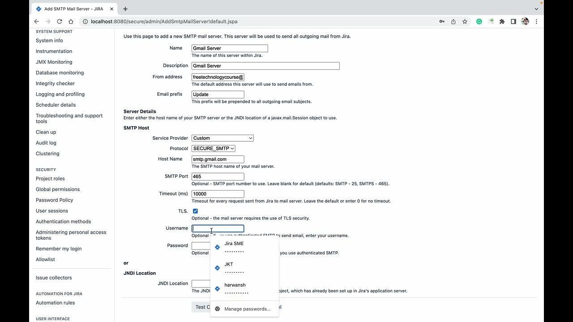573x322 pixels.
Task: Open Authentication methods link
Action: (63, 222)
